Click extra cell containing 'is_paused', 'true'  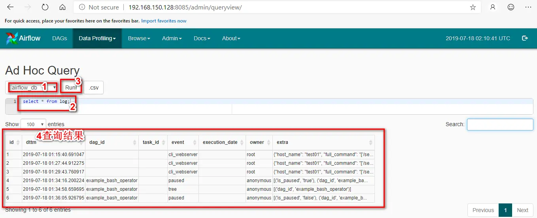(323, 181)
